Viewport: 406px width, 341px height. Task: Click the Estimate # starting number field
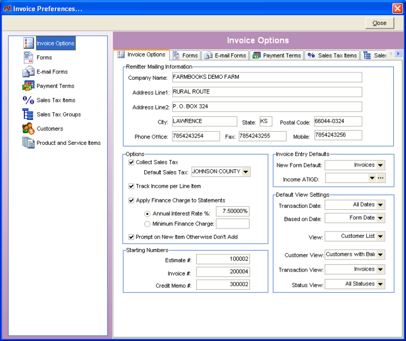223,259
